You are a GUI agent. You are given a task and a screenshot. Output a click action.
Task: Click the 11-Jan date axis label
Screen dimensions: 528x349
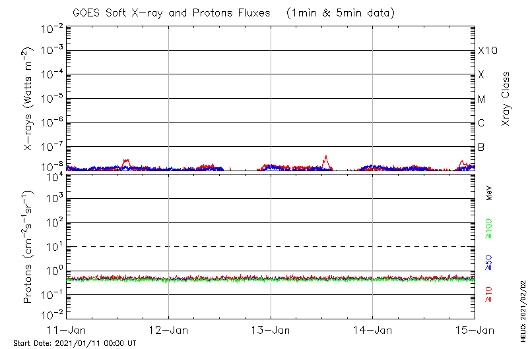67,329
